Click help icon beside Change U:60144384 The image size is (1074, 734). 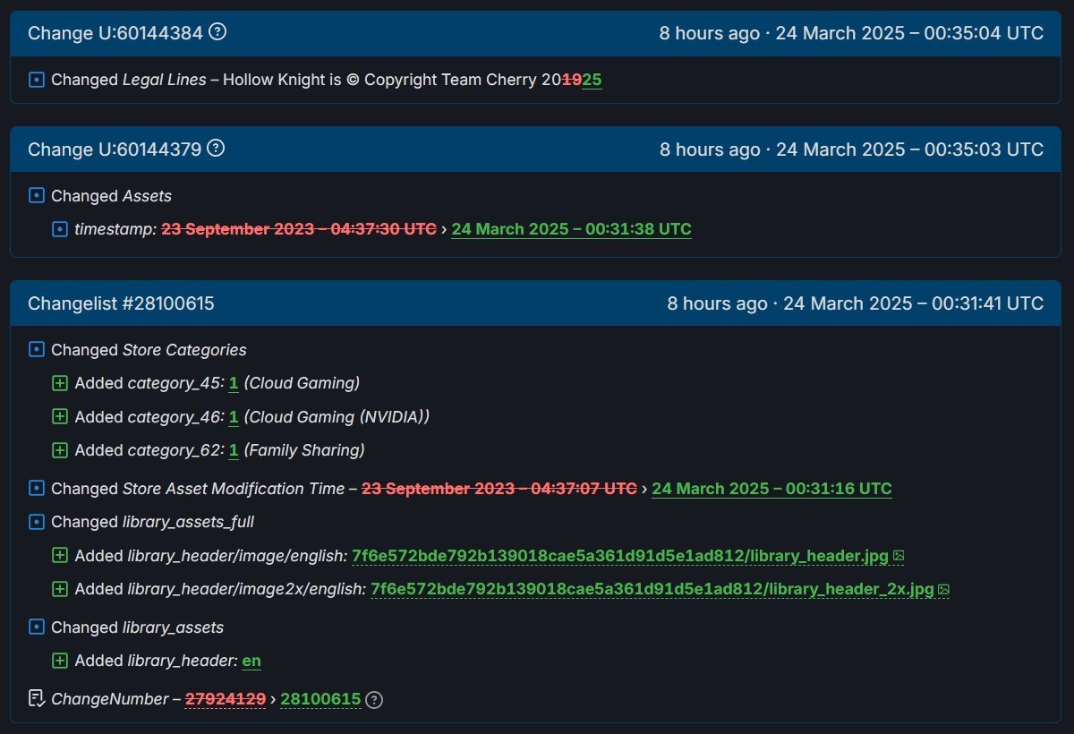click(217, 32)
